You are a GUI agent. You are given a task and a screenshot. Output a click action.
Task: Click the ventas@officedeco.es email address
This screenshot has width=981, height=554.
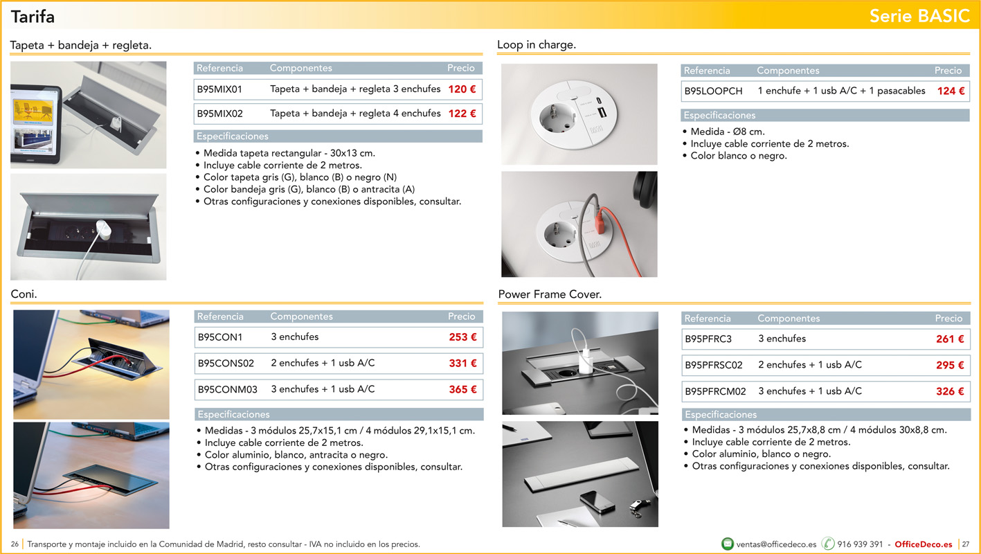(776, 544)
